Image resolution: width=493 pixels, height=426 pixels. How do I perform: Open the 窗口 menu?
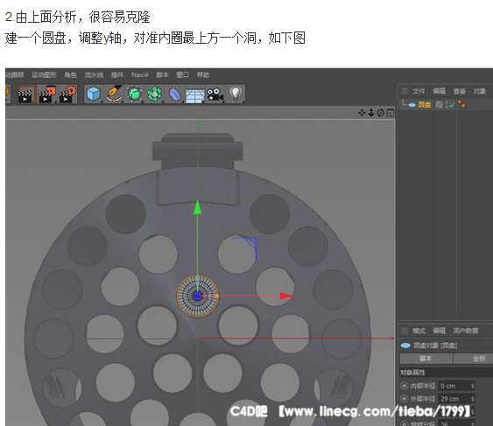point(183,74)
